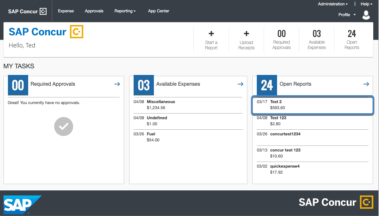The image size is (379, 216).
Task: Click the plus icon for Start a Report
Action: [211, 34]
